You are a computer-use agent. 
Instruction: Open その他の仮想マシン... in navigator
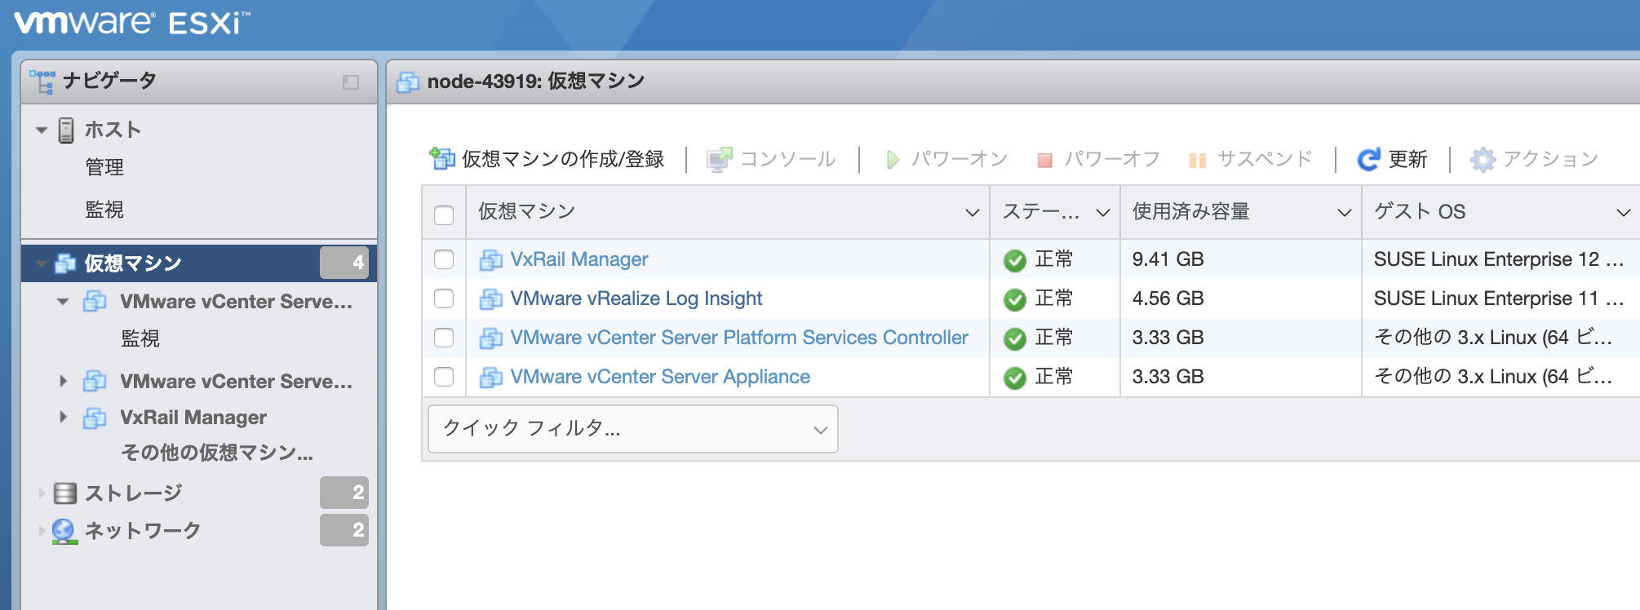point(217,453)
